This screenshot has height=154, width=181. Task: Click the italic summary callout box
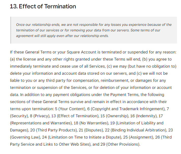point(94,30)
